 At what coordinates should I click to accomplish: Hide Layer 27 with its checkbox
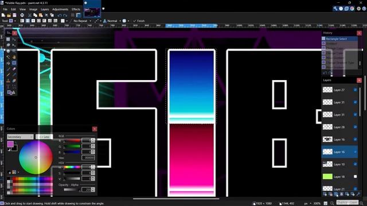tap(356, 90)
